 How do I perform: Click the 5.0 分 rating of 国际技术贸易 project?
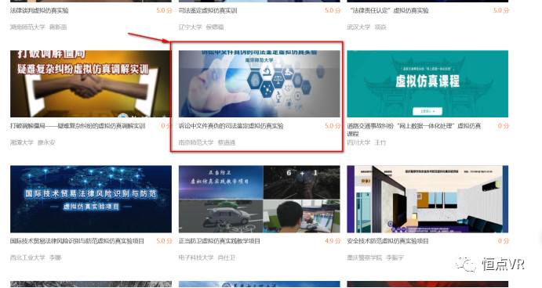click(164, 241)
